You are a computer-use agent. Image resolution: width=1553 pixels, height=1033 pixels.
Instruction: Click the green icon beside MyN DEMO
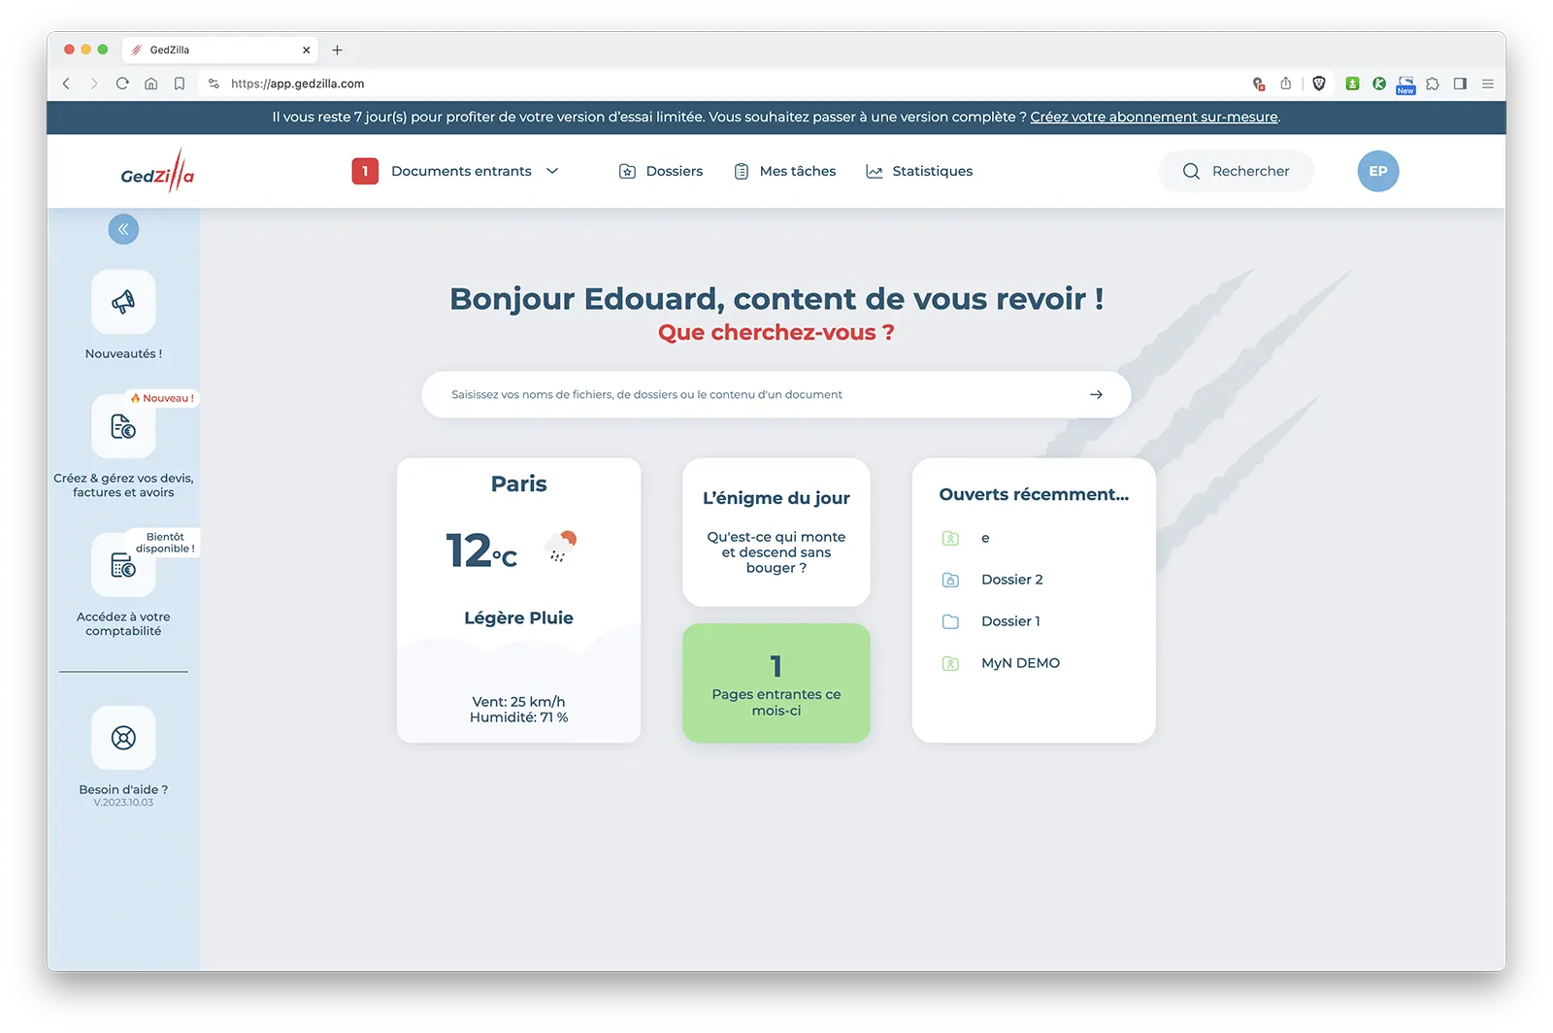[950, 663]
